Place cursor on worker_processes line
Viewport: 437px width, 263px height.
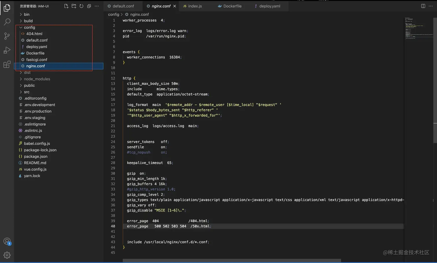(x=144, y=21)
